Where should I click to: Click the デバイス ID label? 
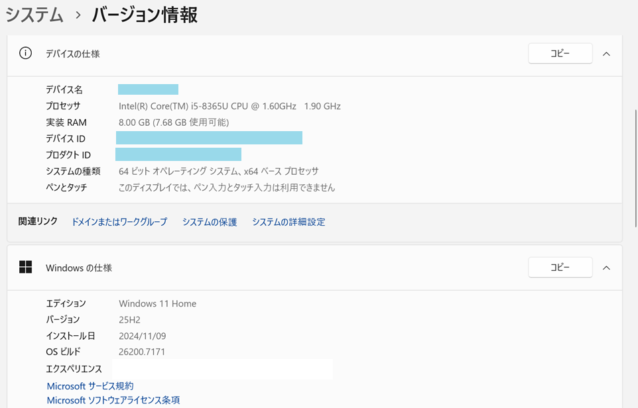tap(66, 138)
